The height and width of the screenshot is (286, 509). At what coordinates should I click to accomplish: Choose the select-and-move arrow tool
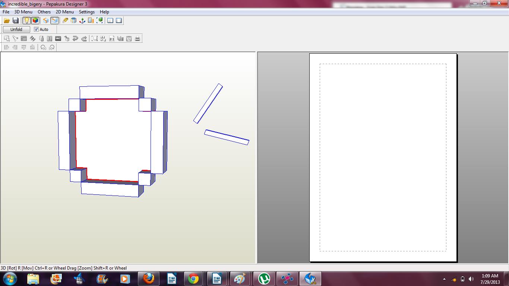(x=7, y=38)
